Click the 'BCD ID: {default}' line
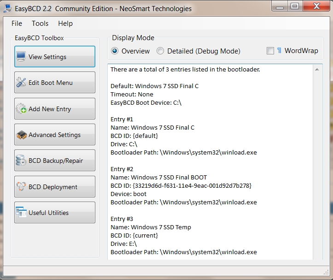The height and width of the screenshot is (280, 333). tap(134, 136)
